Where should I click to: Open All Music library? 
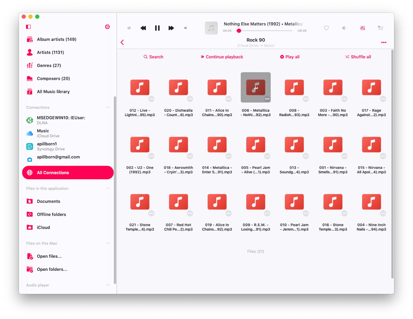click(x=53, y=91)
